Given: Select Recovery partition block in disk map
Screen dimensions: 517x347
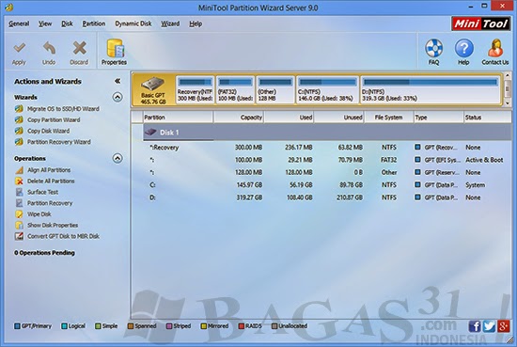Looking at the screenshot, I should tap(195, 89).
